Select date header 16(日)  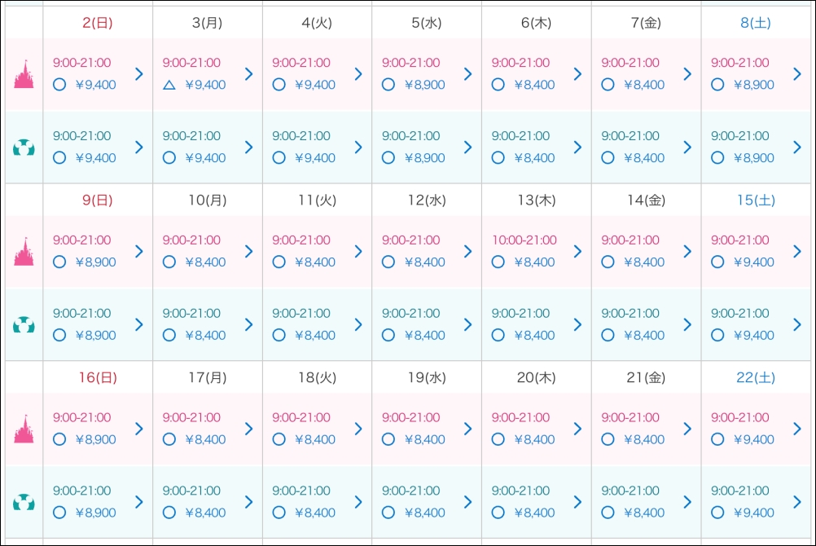(97, 378)
